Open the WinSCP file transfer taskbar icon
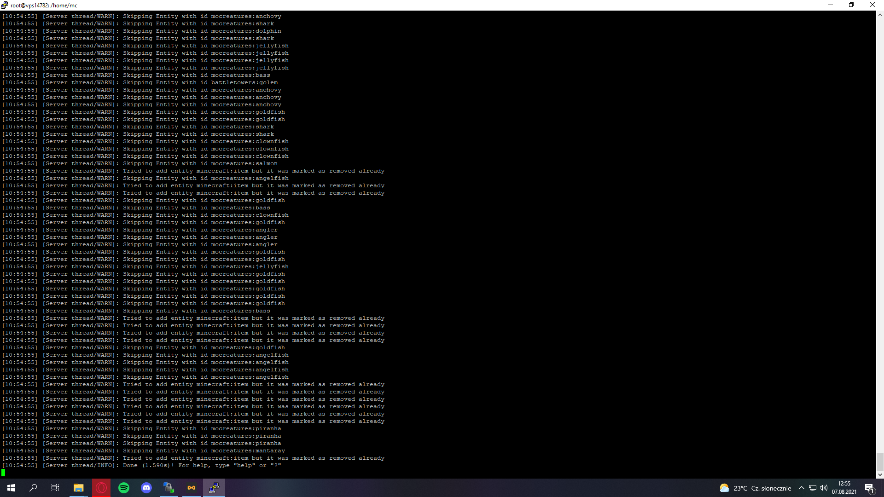884x497 pixels. [169, 488]
